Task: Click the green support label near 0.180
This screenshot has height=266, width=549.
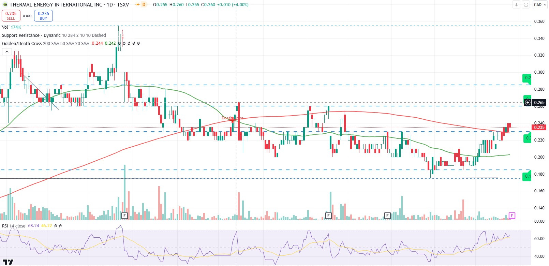Action: coord(527,176)
